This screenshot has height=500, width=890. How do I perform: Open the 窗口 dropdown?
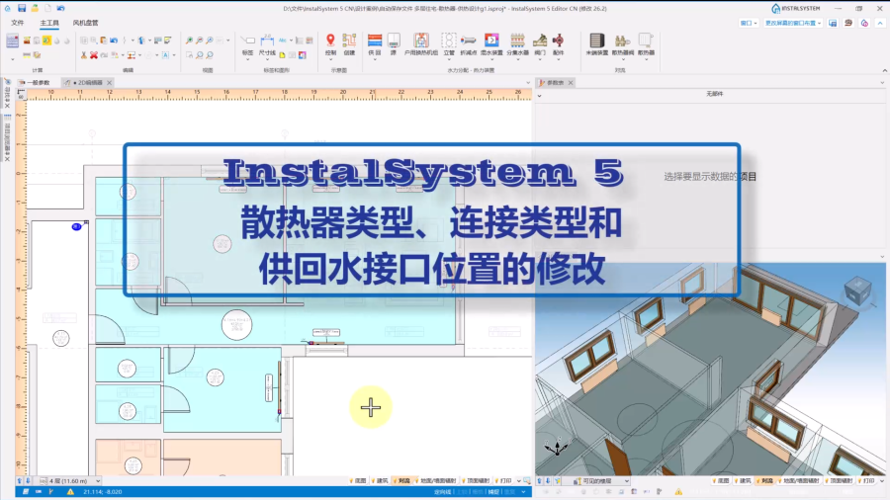click(749, 23)
